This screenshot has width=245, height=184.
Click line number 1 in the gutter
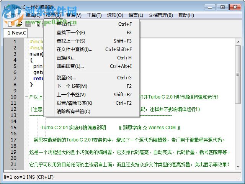pyautogui.click(x=15, y=42)
